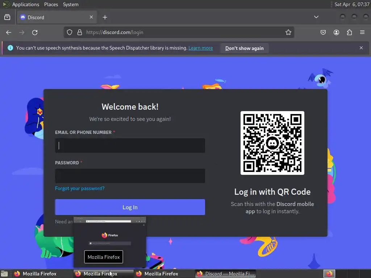Screen dimensions: 371x278
Task: Open the Firefox hamburger application menu
Action: pyautogui.click(x=362, y=32)
